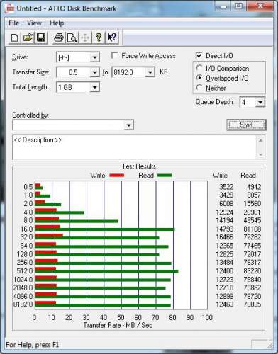Image resolution: width=278 pixels, height=354 pixels.
Task: Click the Description scrollbar down arrow
Action: (x=261, y=154)
